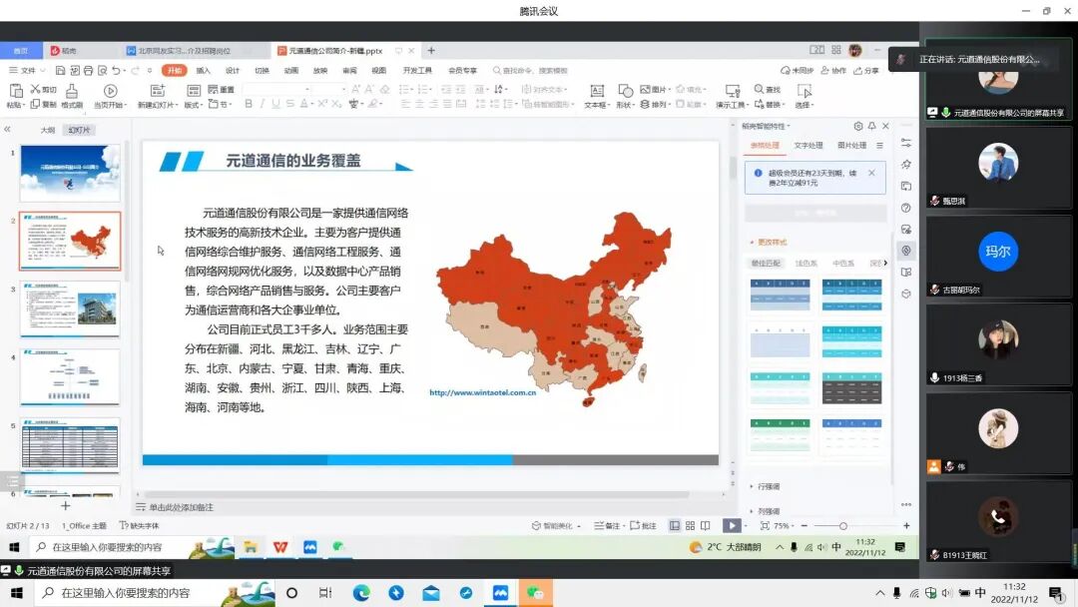
Task: Click the pin icon in the right panel header
Action: 871,126
